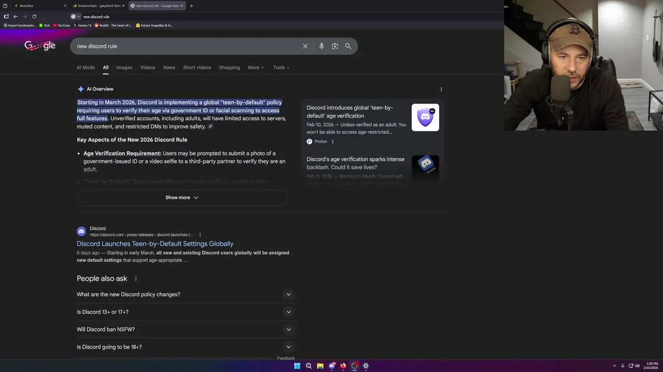
Task: Open the Kick bookmark
Action: click(45, 25)
